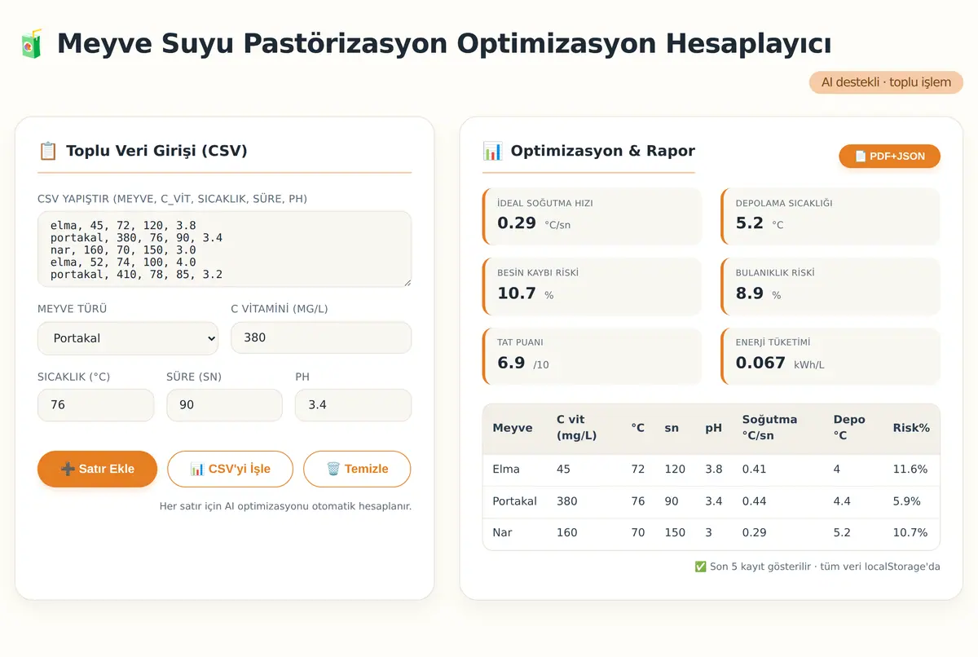Click the AI optimizasyonu otomatik hesaplanır note

pos(285,506)
